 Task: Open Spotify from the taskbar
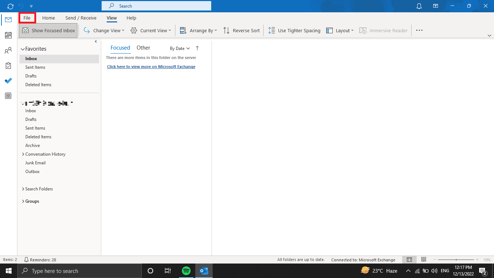[x=186, y=270]
